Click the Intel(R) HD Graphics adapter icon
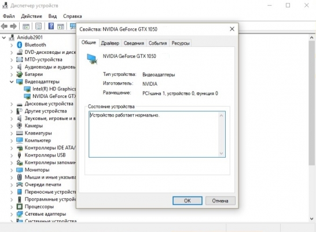Image resolution: width=316 pixels, height=232 pixels. pyautogui.click(x=27, y=89)
